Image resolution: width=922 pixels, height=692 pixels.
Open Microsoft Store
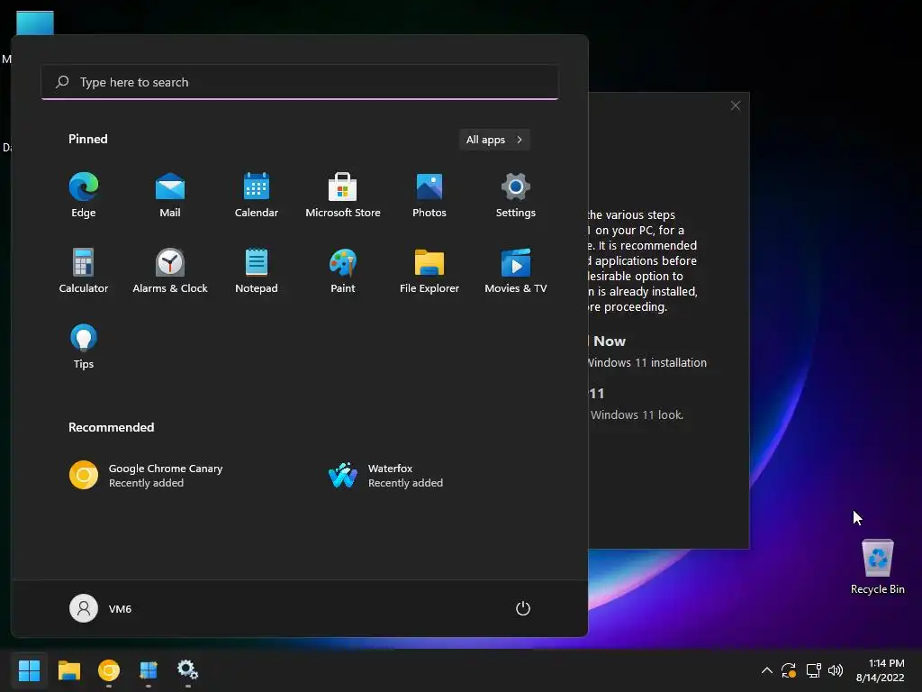pyautogui.click(x=343, y=196)
